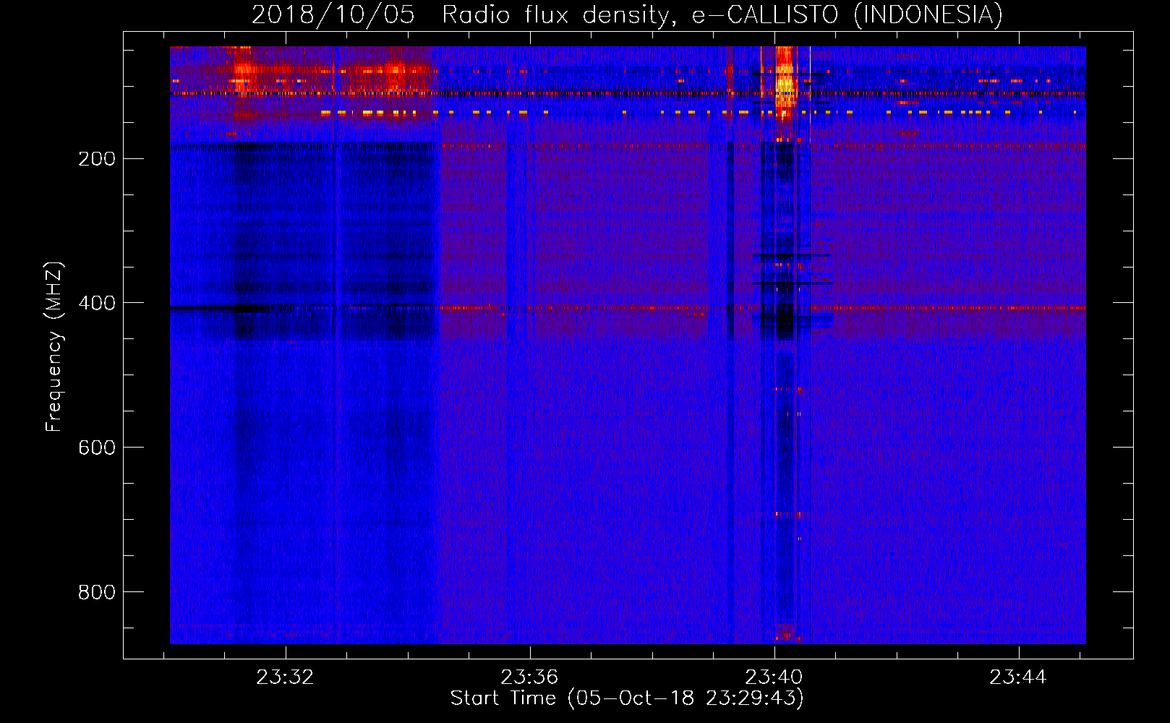Click the 23:40 time axis label
Image resolution: width=1170 pixels, height=723 pixels.
click(774, 677)
